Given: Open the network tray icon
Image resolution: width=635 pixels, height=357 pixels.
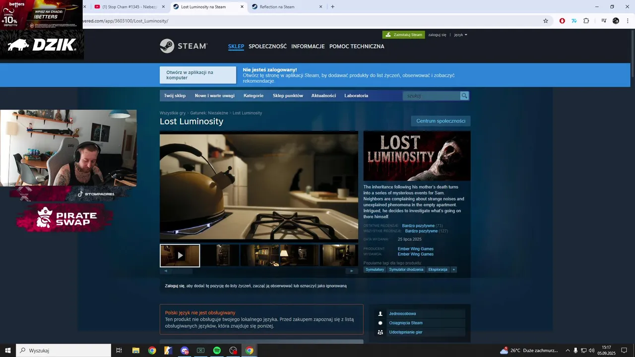Looking at the screenshot, I should [x=583, y=351].
